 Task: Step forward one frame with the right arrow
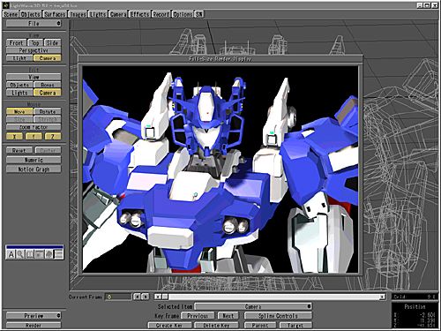coord(146,297)
